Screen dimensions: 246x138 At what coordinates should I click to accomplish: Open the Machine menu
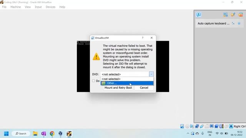click(x=15, y=7)
